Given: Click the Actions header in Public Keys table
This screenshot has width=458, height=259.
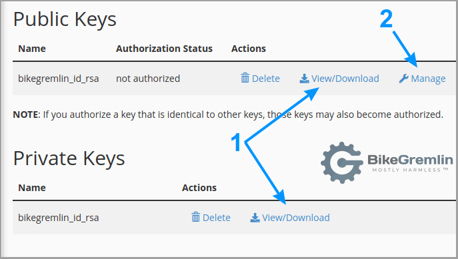Looking at the screenshot, I should pyautogui.click(x=249, y=49).
